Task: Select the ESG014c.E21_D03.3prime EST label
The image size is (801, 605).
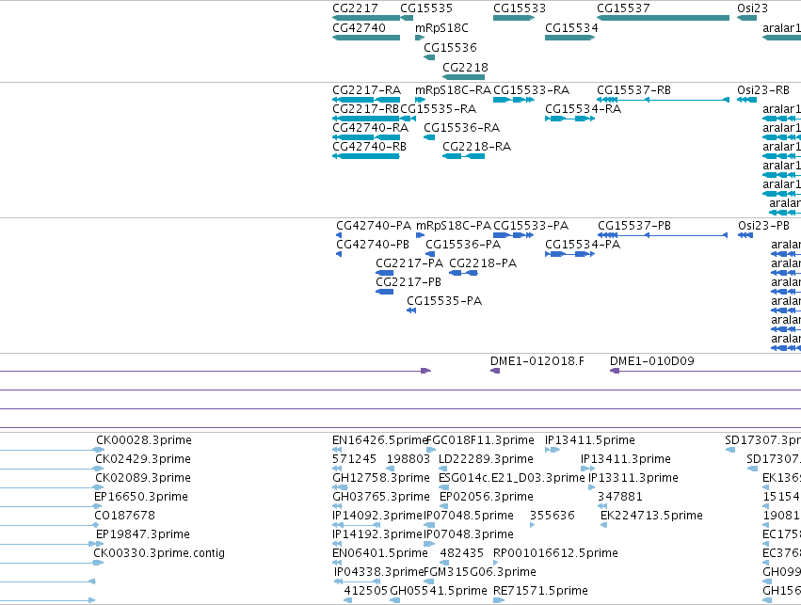Action: [x=512, y=479]
